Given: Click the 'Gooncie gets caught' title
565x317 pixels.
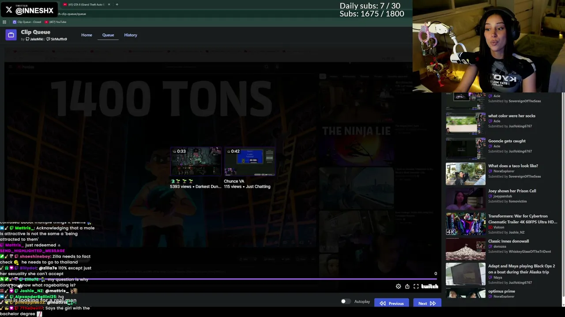Looking at the screenshot, I should [507, 141].
